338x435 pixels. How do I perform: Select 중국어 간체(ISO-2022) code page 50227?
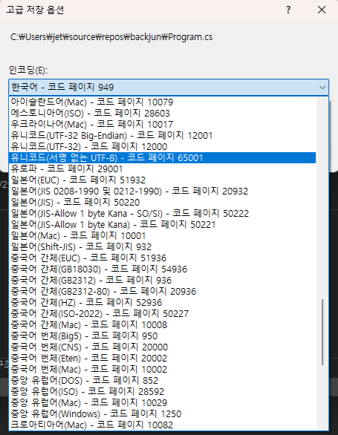coord(162,313)
